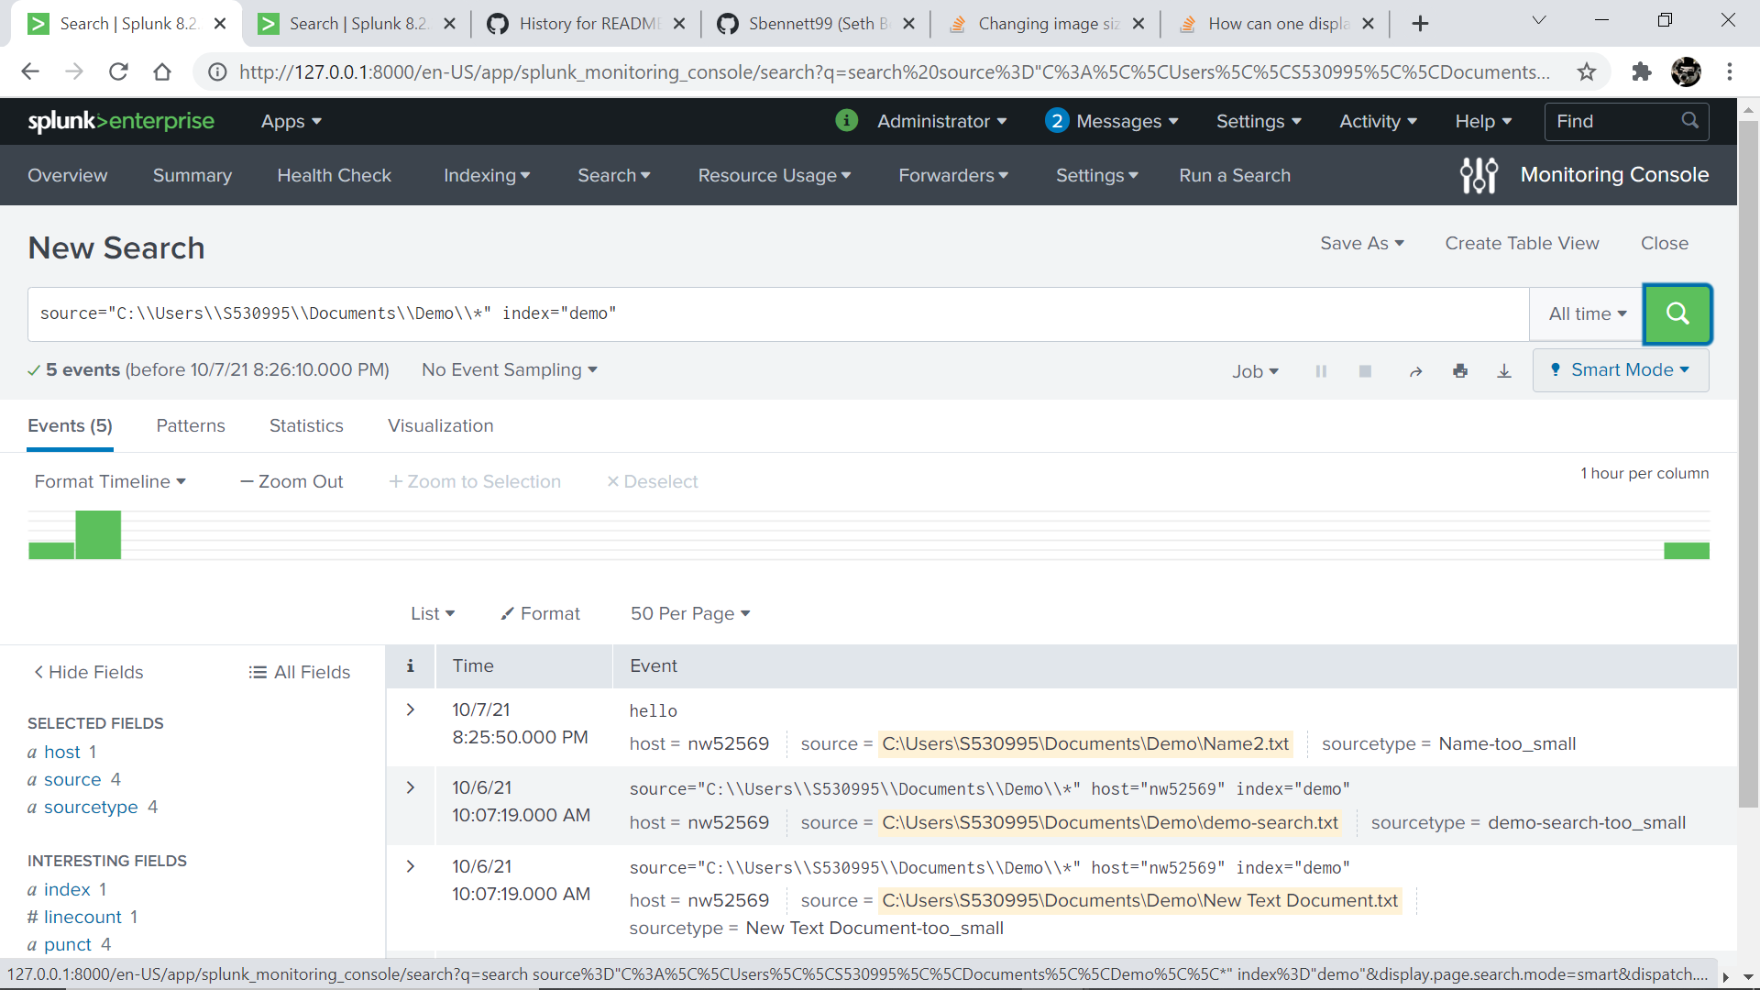The image size is (1760, 990).
Task: Click the tall green timeline bar
Action: pos(98,535)
